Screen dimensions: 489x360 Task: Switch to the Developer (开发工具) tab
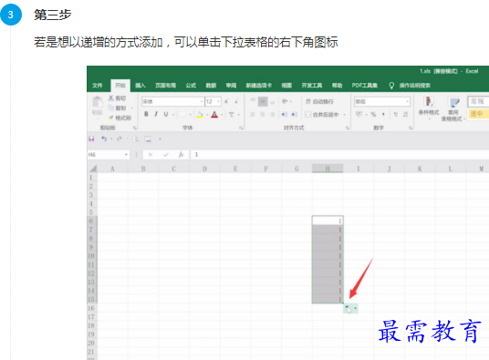point(312,86)
